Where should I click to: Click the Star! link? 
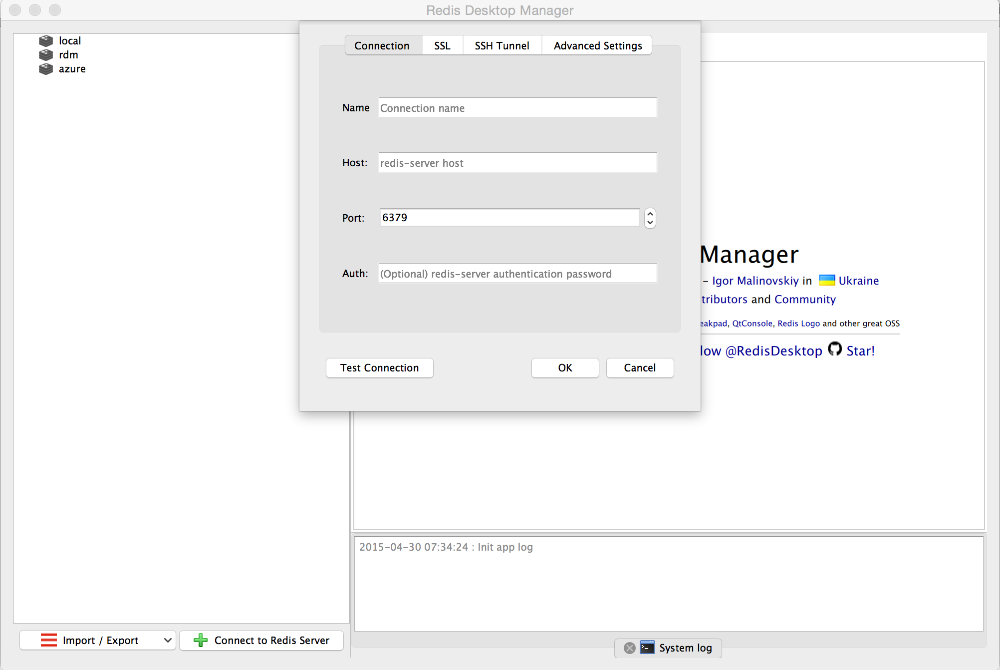[860, 351]
